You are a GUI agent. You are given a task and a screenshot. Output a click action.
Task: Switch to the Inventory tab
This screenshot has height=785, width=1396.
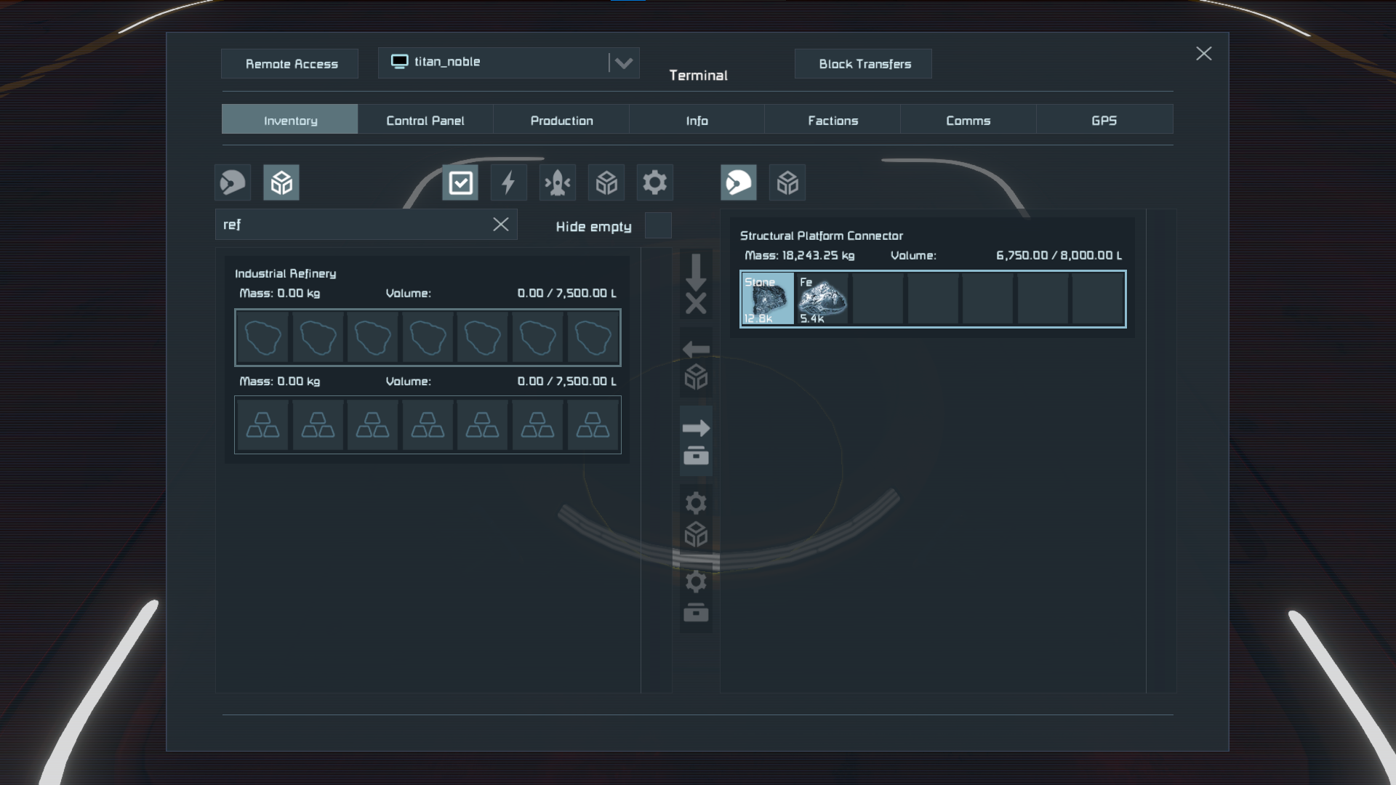click(289, 119)
